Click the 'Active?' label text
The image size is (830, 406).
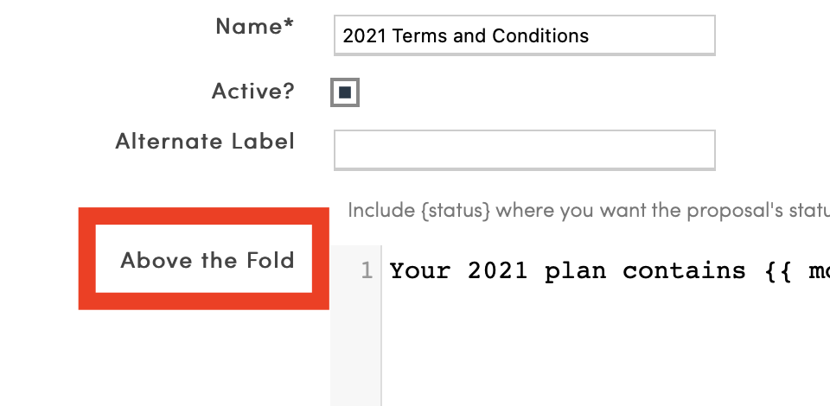pos(252,91)
